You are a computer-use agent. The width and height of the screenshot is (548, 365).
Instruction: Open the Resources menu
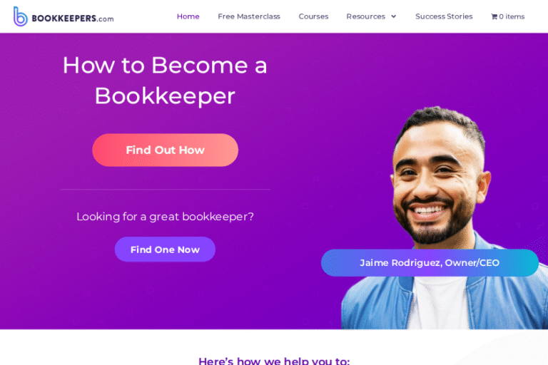[x=365, y=16]
